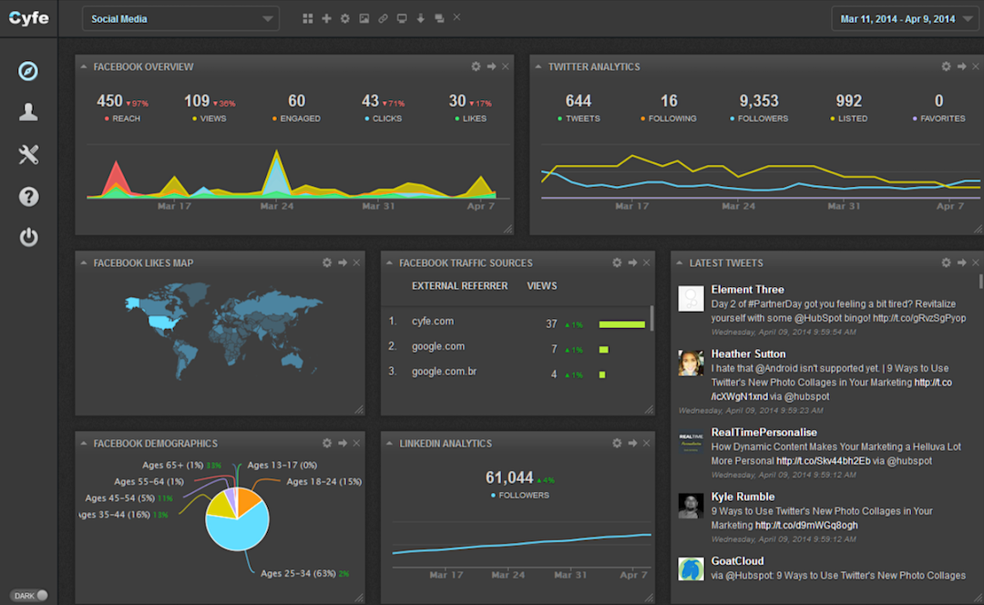Download the dashboard via the arrow icon
984x605 pixels.
(420, 17)
